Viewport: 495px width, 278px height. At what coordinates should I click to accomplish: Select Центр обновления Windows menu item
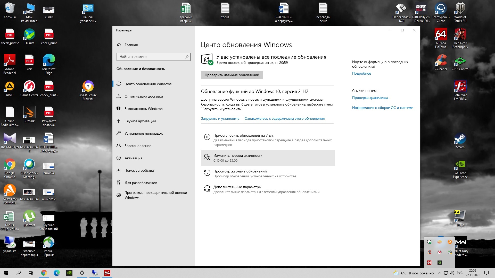click(148, 83)
